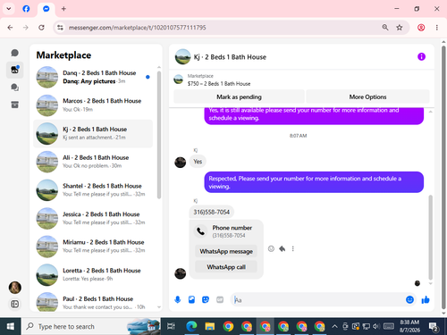Open Loretta 2 Beds 1 Bath House chat
447x335 pixels.
93,275
